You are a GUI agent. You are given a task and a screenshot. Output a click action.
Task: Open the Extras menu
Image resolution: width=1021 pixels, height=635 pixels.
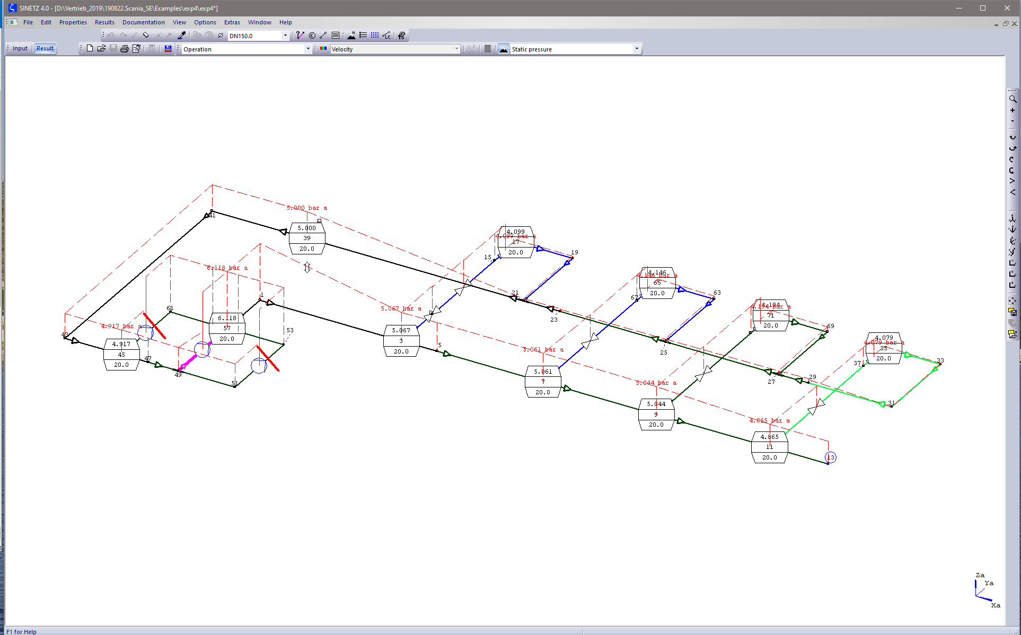pos(232,22)
